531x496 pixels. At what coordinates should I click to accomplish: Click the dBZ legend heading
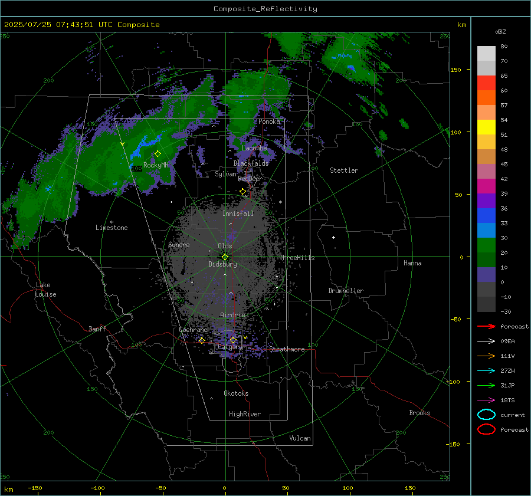coord(500,31)
